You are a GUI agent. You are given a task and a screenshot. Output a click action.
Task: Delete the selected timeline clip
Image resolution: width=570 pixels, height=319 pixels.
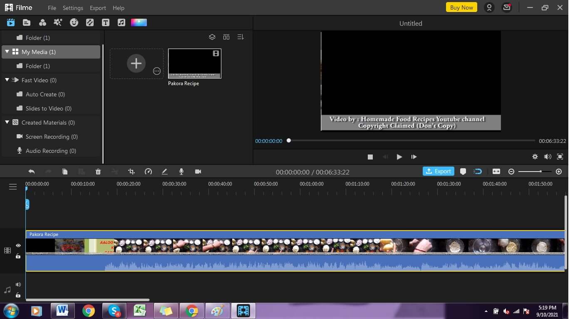tap(98, 172)
